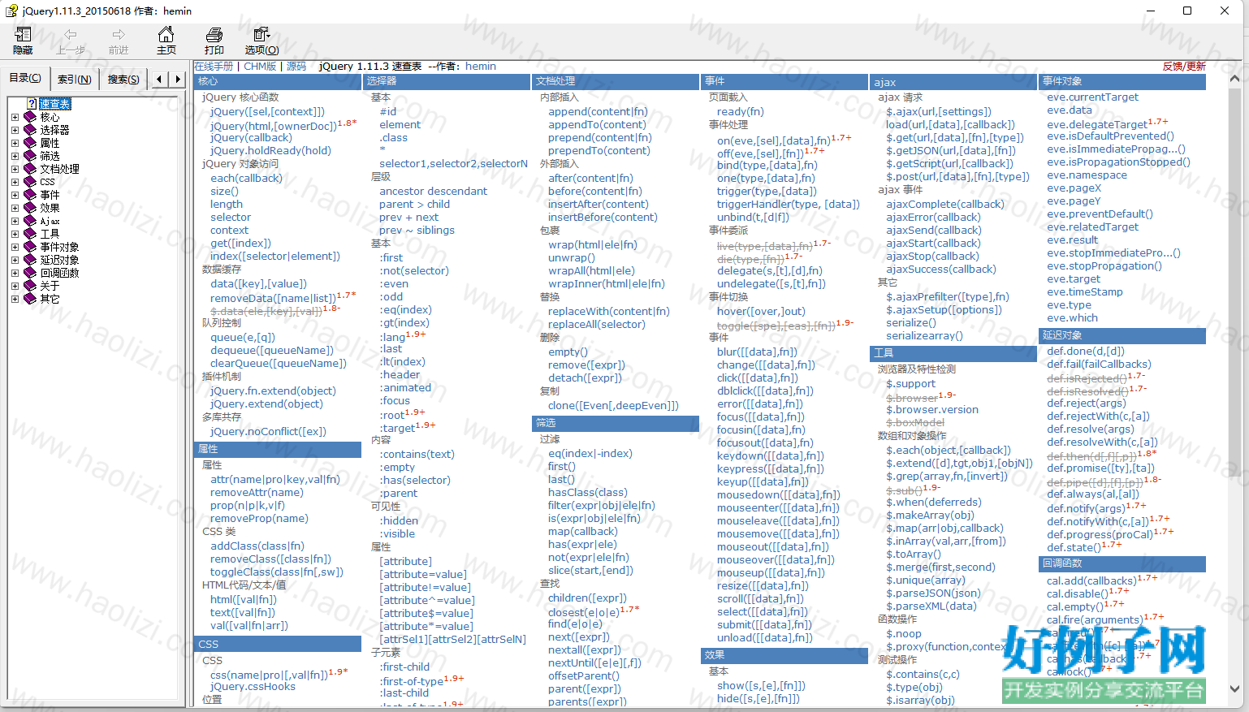
Task: Expand the 事件 tree node
Action: (x=15, y=195)
